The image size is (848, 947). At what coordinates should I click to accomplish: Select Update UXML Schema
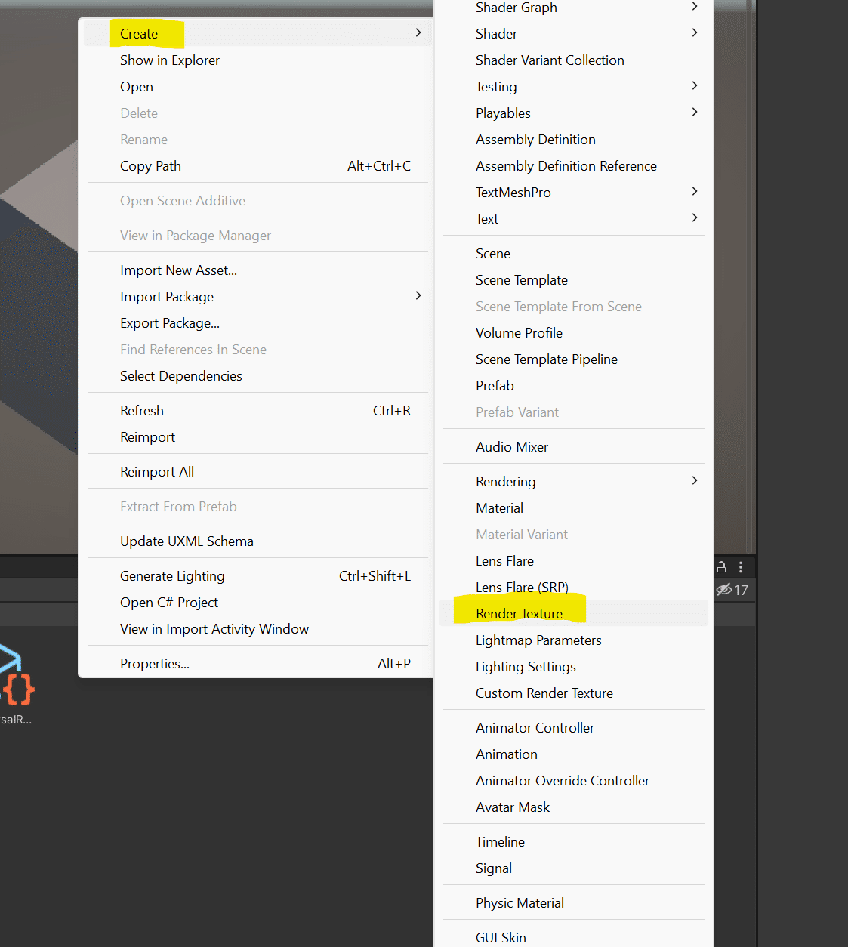pos(257,541)
